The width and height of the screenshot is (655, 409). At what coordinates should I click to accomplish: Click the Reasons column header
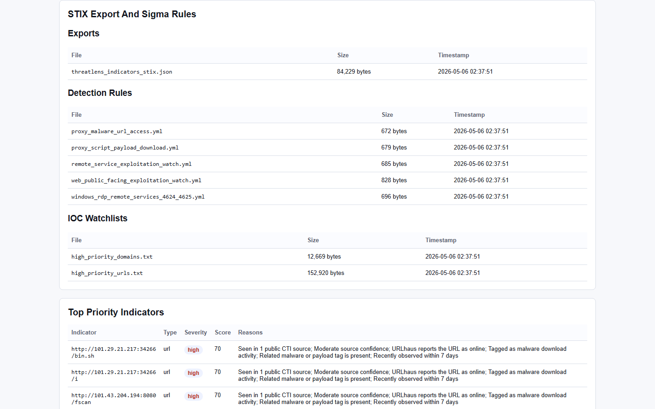coord(250,333)
